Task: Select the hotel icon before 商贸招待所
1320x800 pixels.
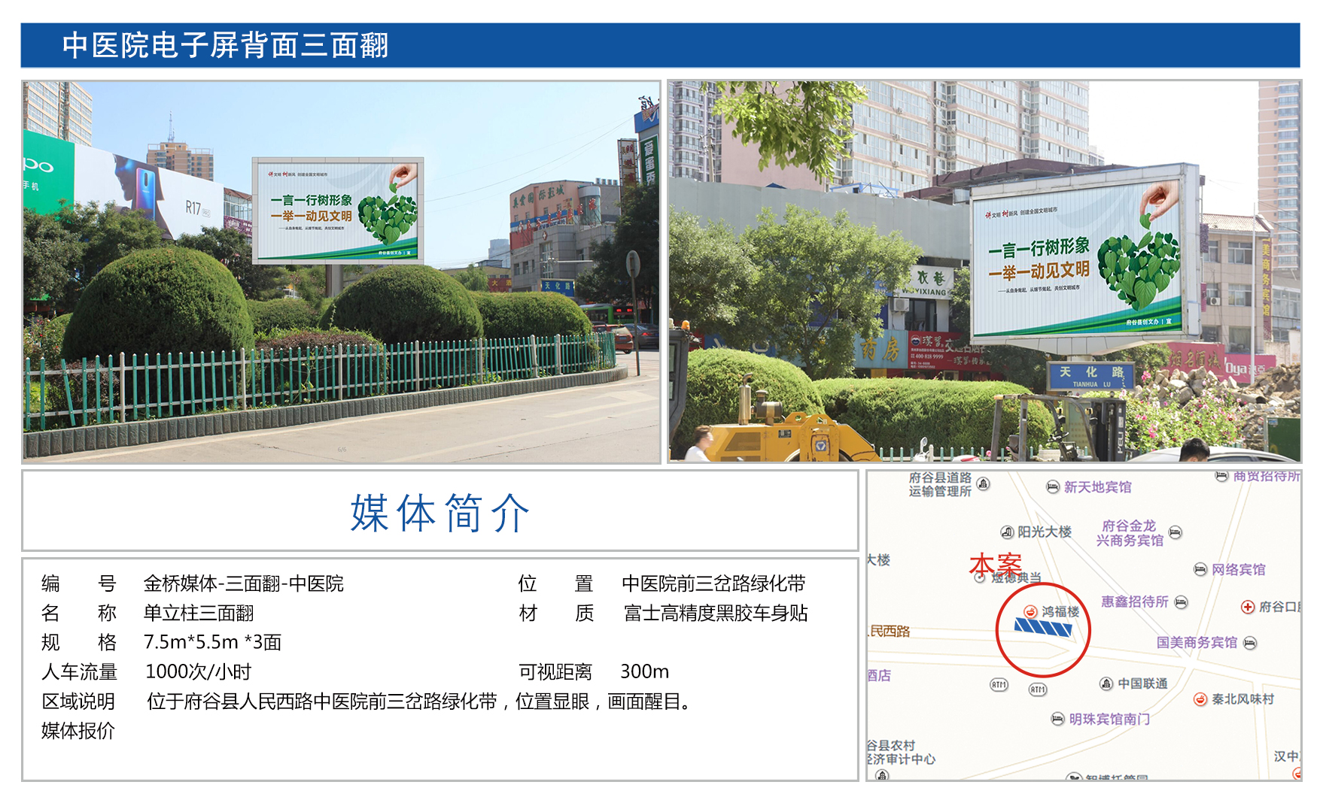Action: (1221, 476)
